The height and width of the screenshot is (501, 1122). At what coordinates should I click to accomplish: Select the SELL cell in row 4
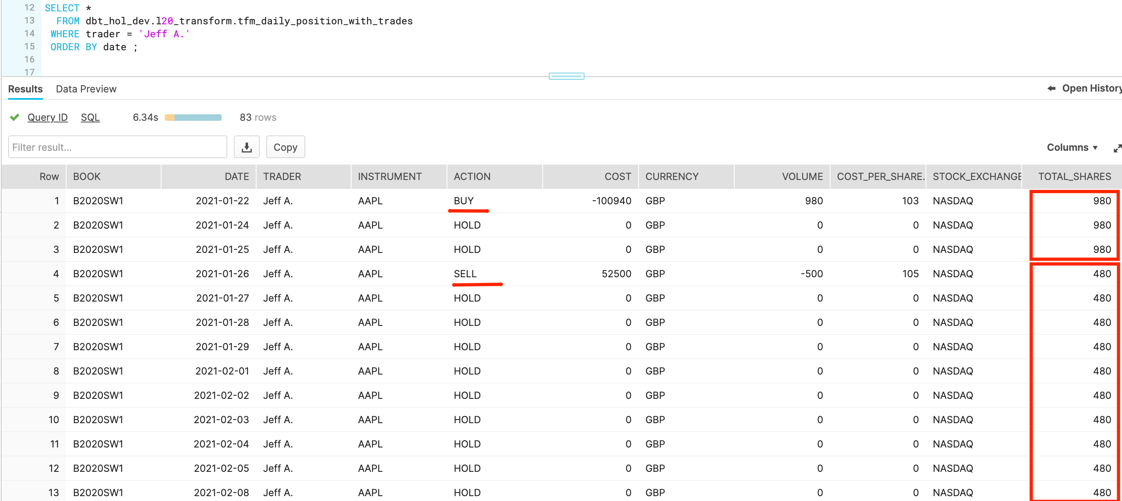point(465,274)
